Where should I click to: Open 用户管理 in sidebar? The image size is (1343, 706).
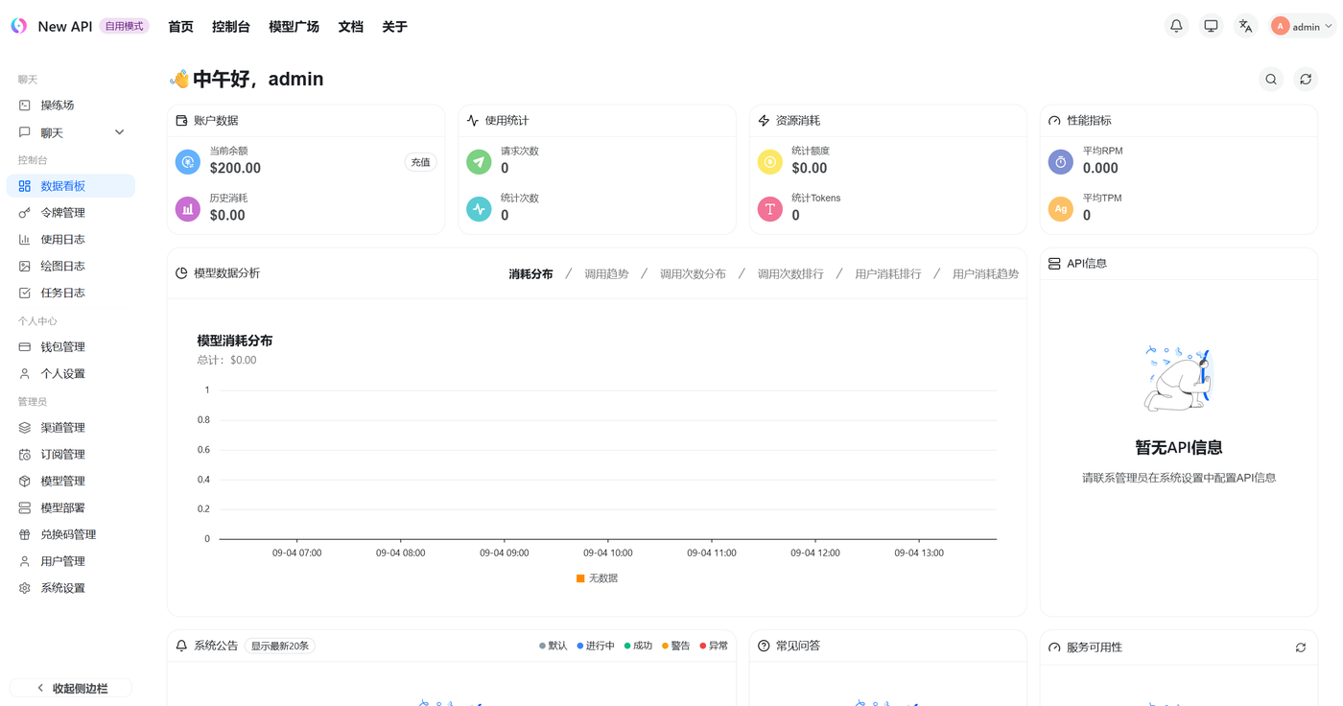coord(71,562)
